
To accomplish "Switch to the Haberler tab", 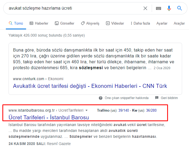I will tap(39, 23).
